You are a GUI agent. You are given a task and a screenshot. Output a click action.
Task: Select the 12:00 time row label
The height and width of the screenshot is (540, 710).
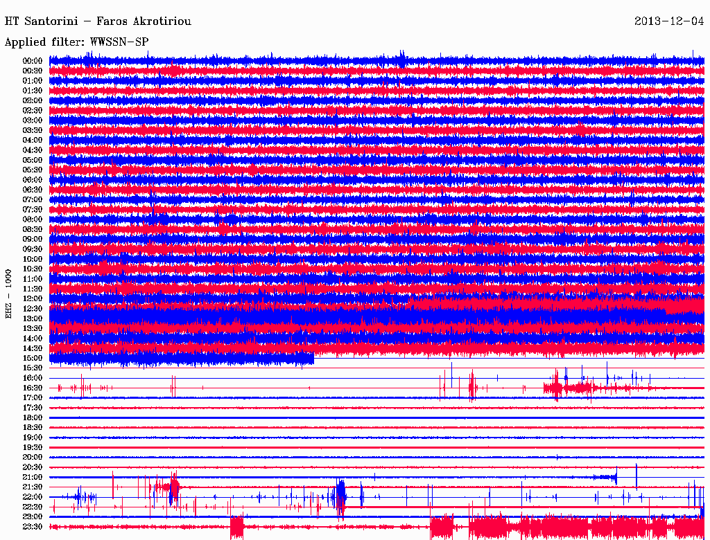click(x=33, y=298)
